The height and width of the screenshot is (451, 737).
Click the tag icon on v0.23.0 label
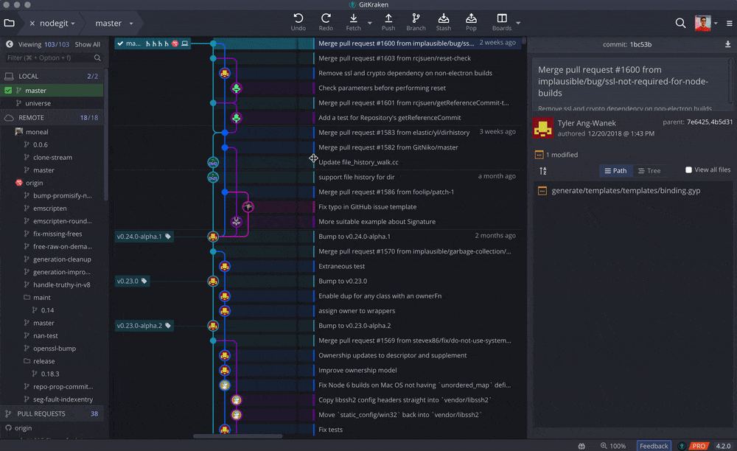pos(144,281)
